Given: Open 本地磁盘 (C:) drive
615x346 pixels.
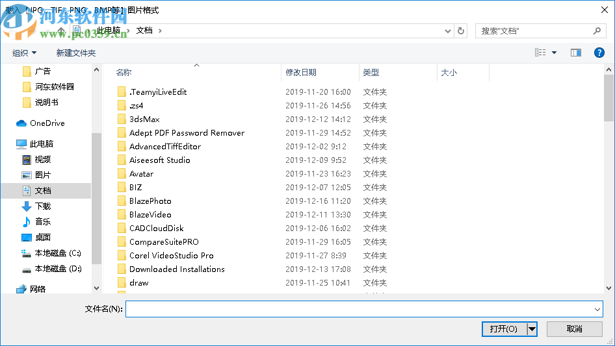Looking at the screenshot, I should (x=51, y=253).
